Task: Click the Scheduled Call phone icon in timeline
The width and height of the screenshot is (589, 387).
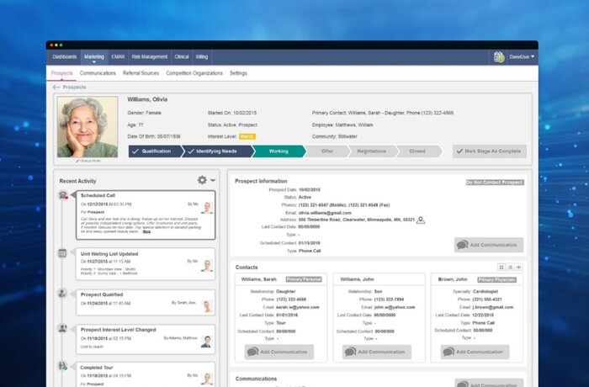Action: [64, 196]
